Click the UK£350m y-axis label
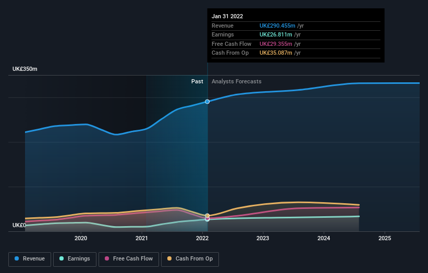428x273 pixels. [25, 69]
